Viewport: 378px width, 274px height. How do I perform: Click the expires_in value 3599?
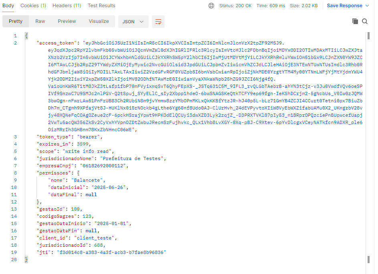pos(83,144)
